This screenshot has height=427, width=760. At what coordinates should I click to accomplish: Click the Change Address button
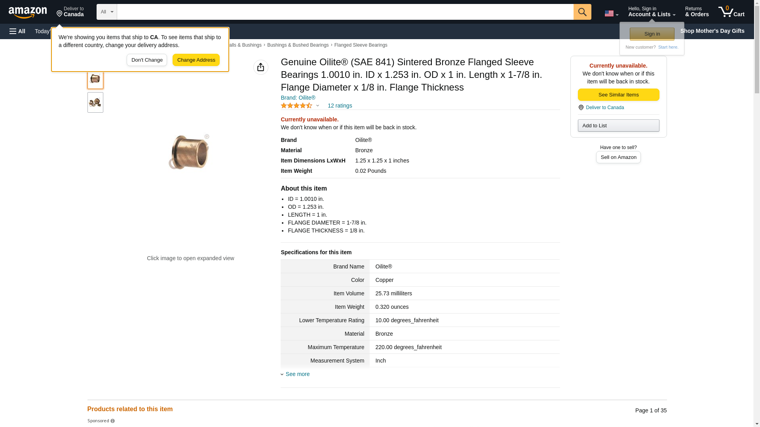pyautogui.click(x=196, y=60)
